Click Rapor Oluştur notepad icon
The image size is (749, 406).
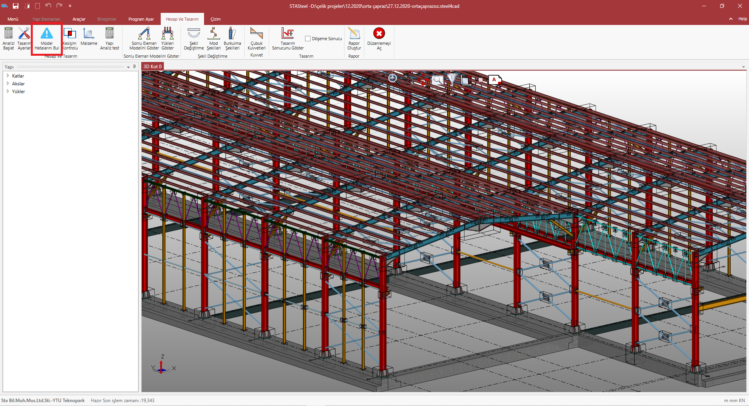click(x=354, y=34)
